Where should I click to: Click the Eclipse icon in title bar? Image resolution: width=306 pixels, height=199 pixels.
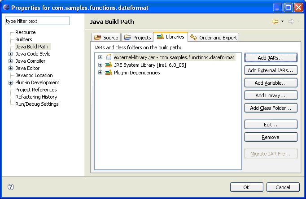(x=5, y=7)
